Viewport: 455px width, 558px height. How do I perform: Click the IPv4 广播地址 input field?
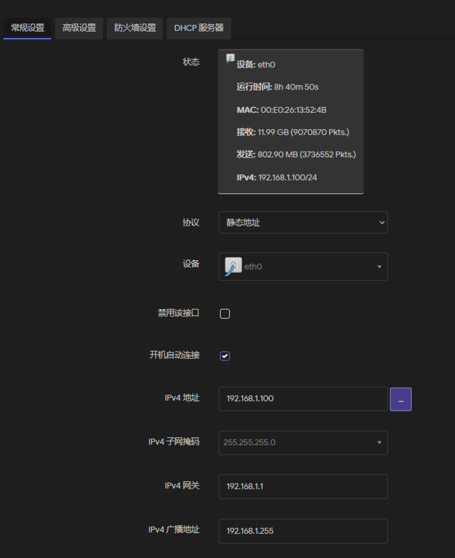pos(303,531)
